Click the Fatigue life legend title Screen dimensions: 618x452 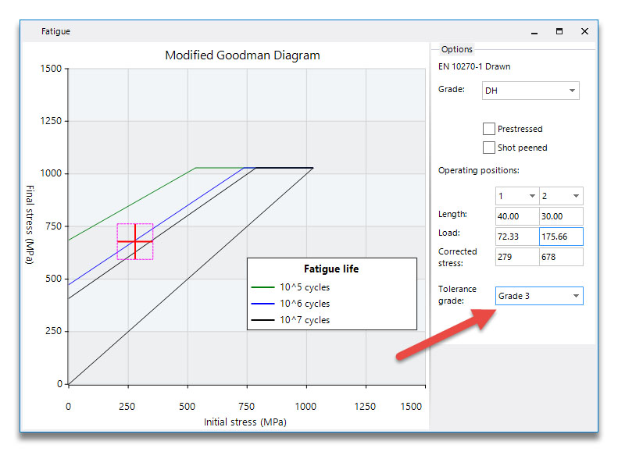pos(331,269)
